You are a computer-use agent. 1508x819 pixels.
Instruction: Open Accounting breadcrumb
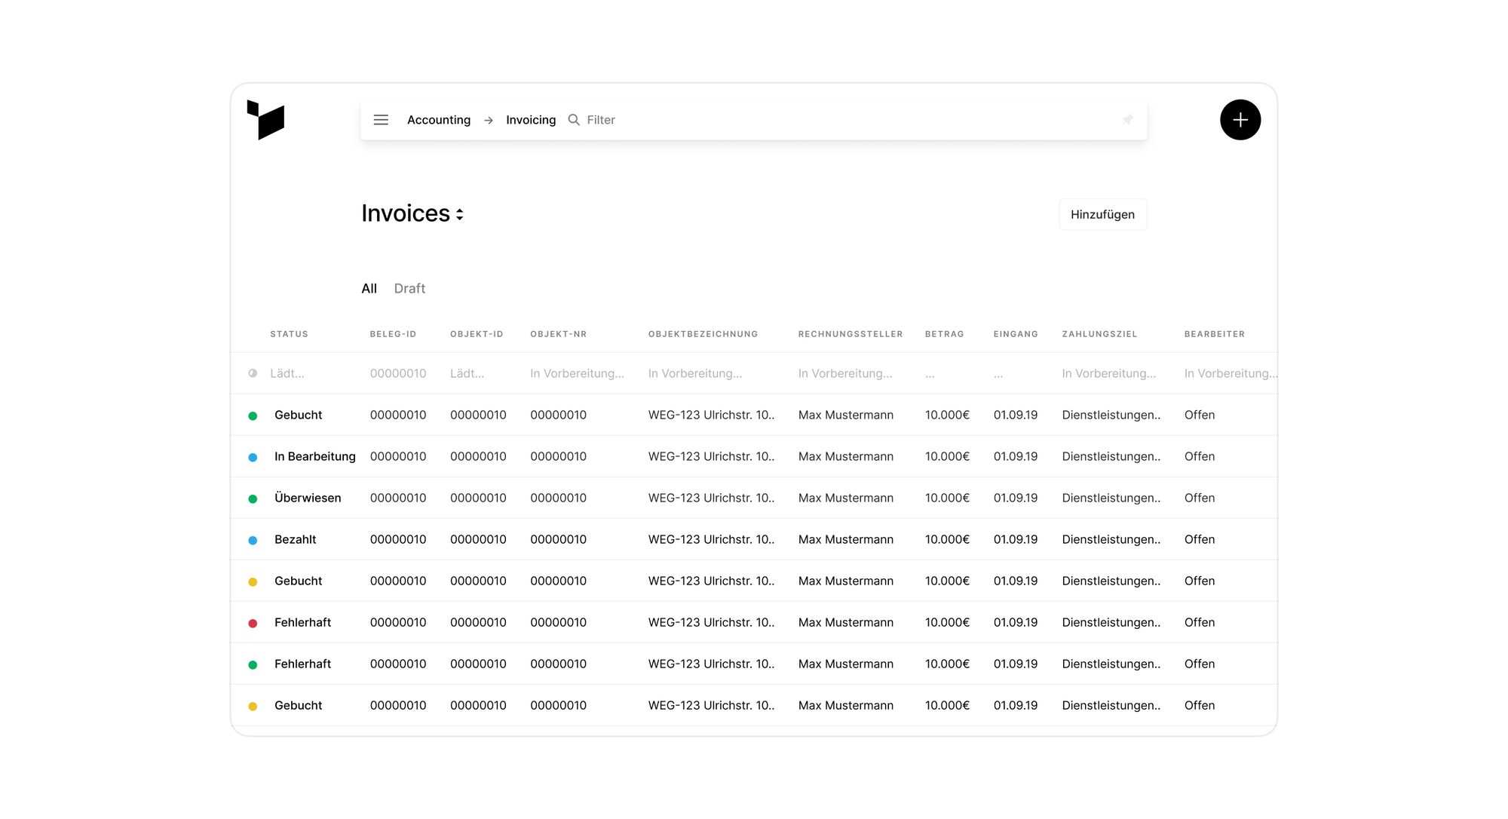point(439,120)
